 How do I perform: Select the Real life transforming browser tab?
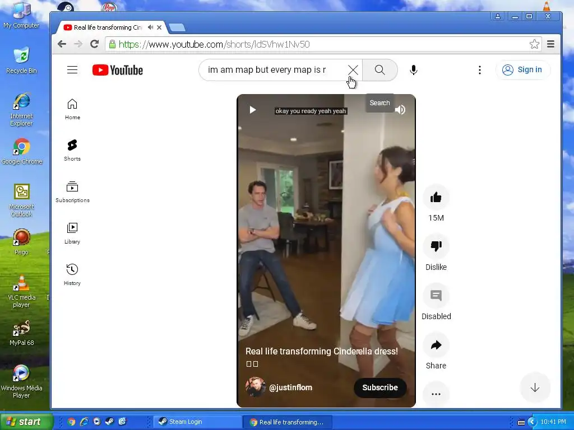(108, 27)
